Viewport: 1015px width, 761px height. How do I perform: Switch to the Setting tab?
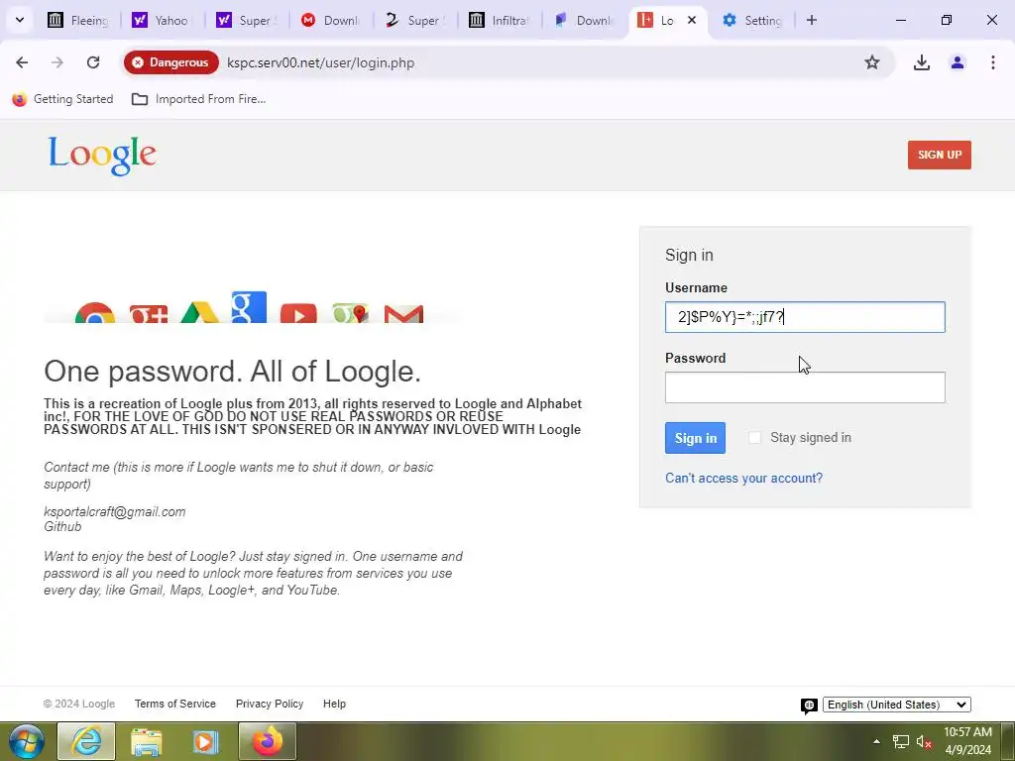coord(751,20)
